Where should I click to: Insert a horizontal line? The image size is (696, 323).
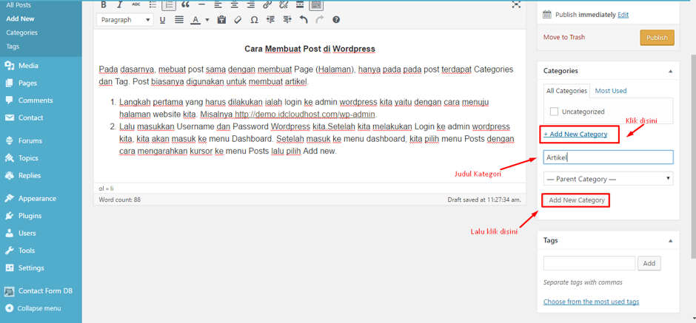point(201,5)
